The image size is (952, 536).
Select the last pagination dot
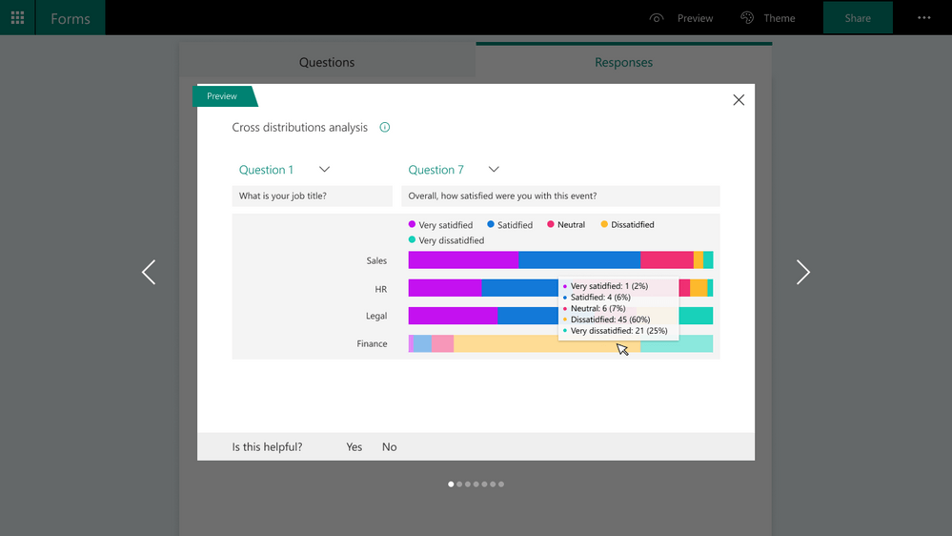[501, 484]
